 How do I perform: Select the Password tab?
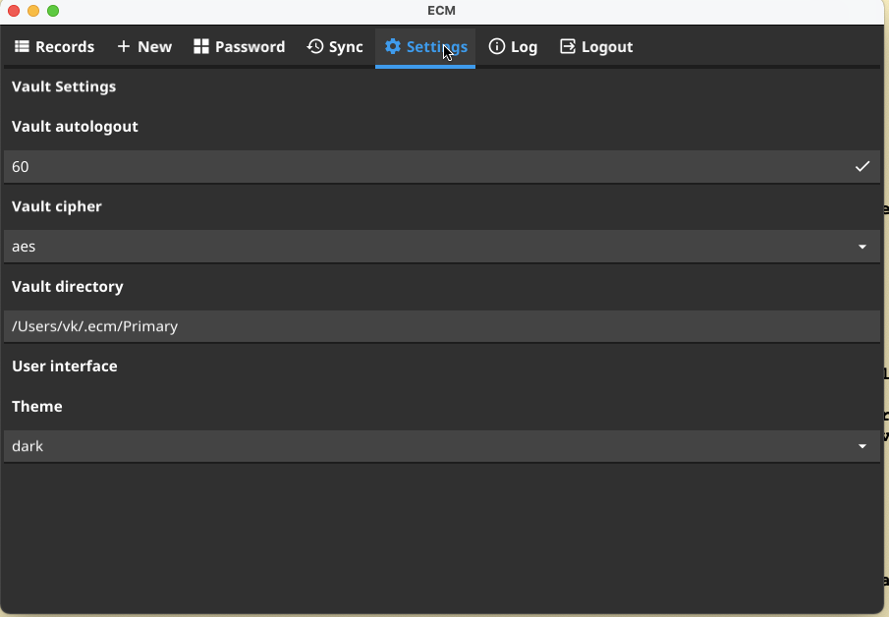pyautogui.click(x=239, y=46)
